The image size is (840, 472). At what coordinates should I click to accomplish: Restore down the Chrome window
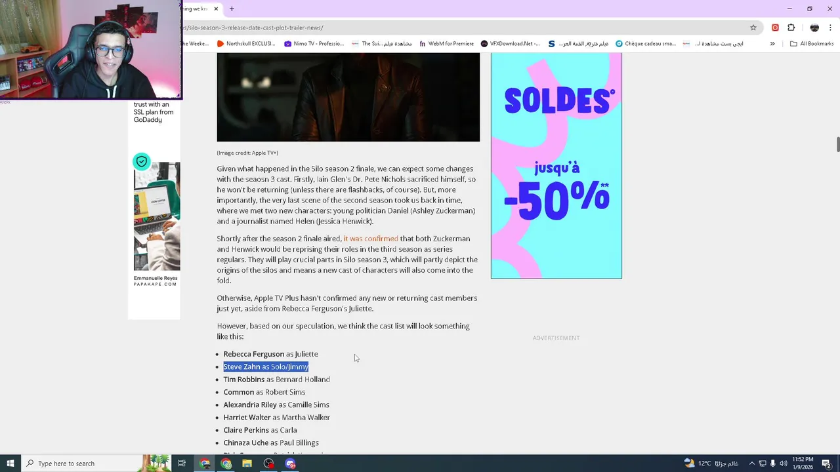[810, 9]
